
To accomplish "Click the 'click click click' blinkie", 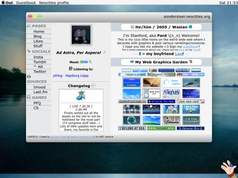I will pos(190,102).
